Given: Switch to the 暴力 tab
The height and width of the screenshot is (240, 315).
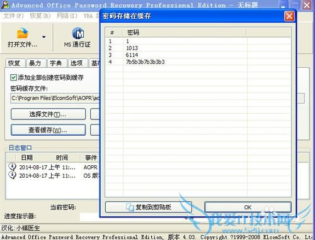Looking at the screenshot, I should click(35, 63).
